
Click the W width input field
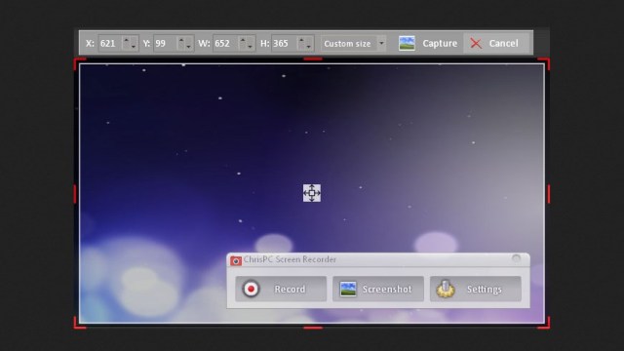(225, 43)
